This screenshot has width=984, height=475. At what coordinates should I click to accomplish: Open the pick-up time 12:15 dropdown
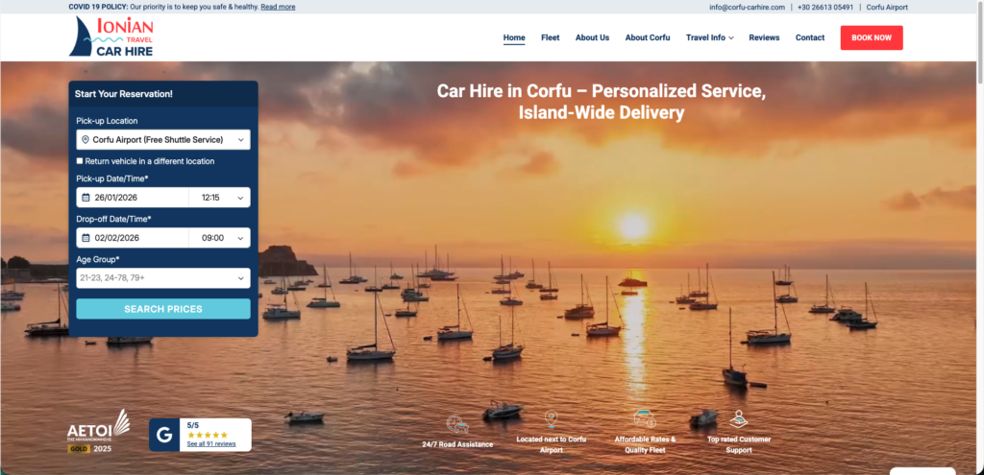click(x=220, y=198)
